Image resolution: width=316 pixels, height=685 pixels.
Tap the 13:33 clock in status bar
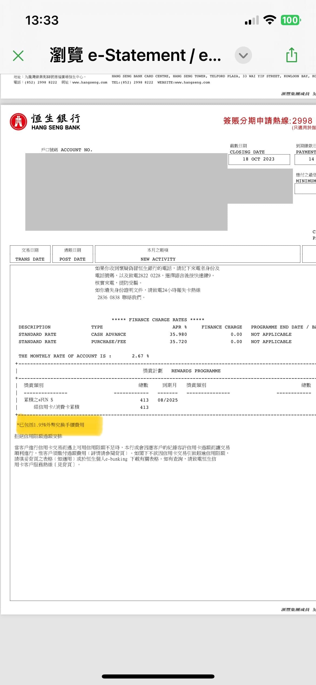(x=42, y=20)
